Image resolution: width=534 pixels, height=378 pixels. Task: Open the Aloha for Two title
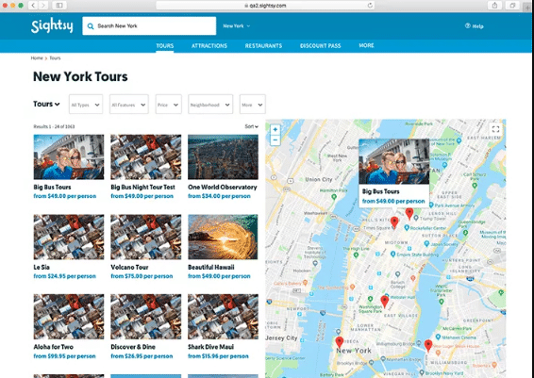[x=54, y=347]
